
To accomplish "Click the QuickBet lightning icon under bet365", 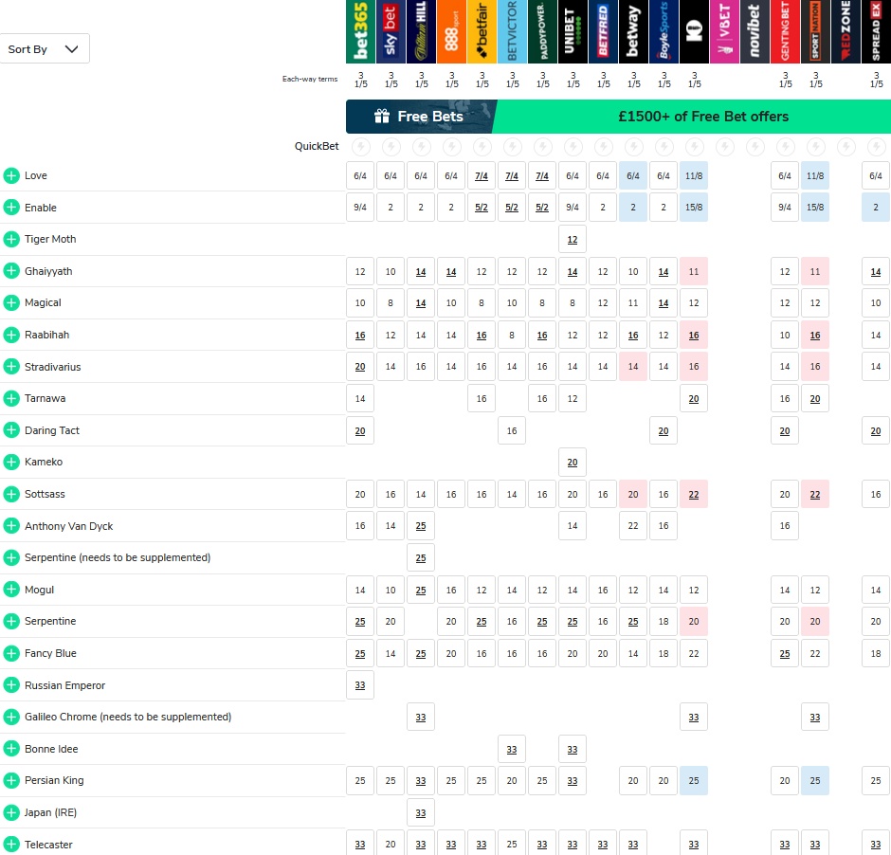I will pyautogui.click(x=360, y=147).
